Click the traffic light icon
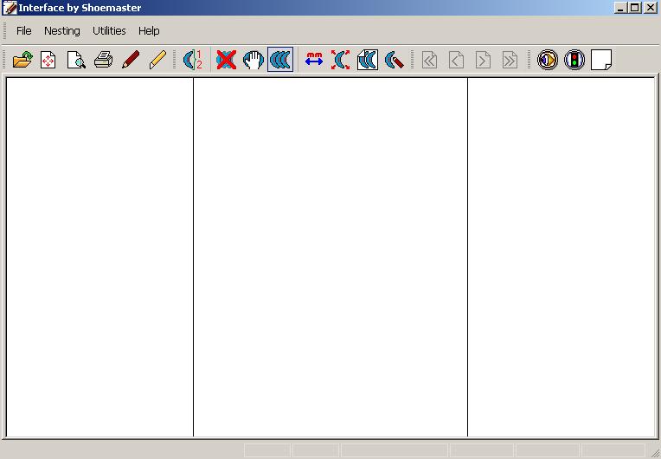Image resolution: width=661 pixels, height=459 pixels. click(574, 60)
